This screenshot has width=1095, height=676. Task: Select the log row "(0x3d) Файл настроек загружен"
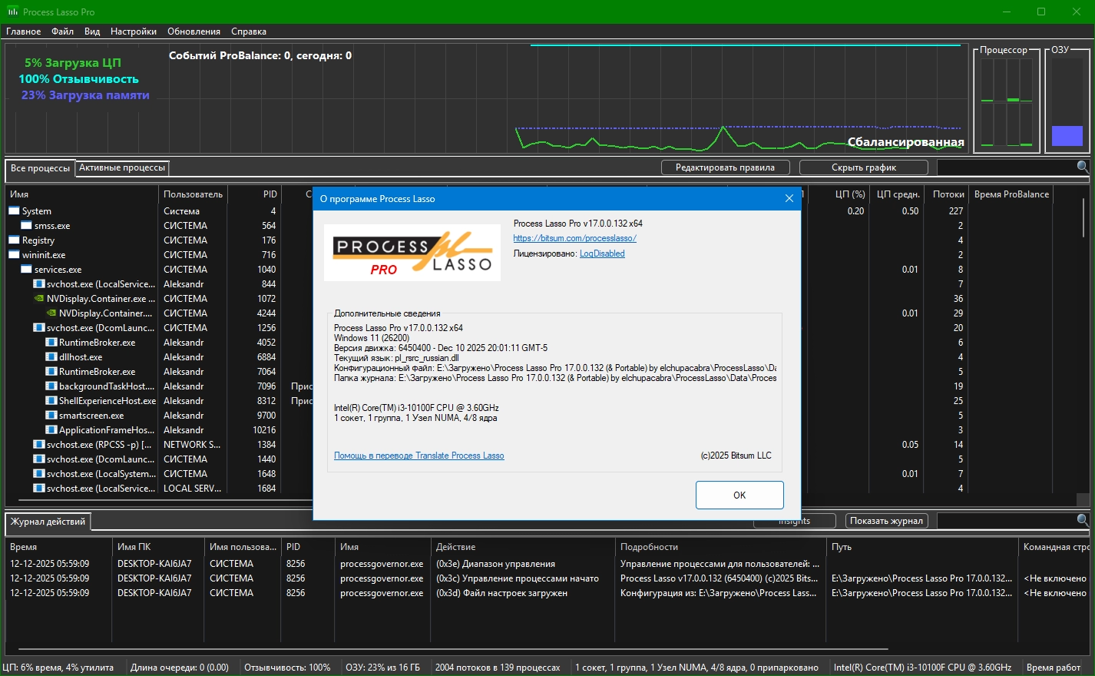pyautogui.click(x=547, y=593)
